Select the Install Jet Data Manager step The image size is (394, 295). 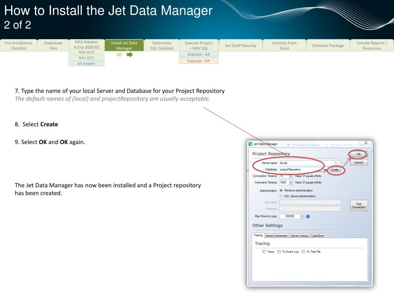(124, 45)
